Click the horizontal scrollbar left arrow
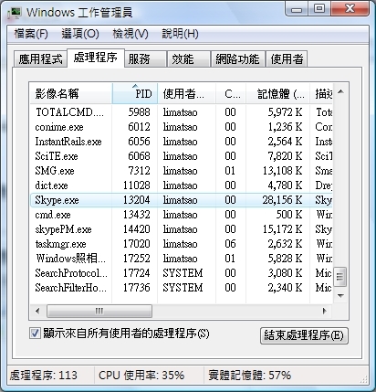Viewport: 376px width, 392px height. tap(37, 311)
